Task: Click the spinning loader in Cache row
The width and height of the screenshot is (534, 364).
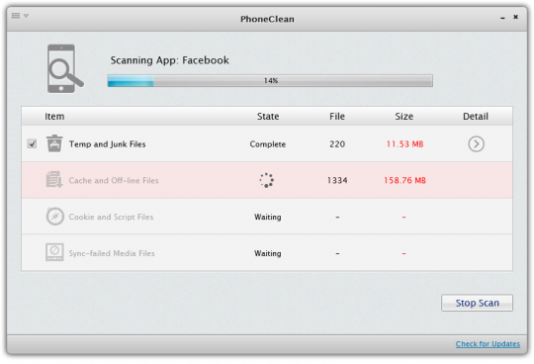Action: (267, 180)
